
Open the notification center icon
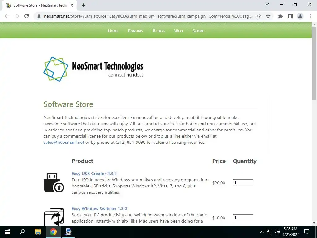click(307, 232)
